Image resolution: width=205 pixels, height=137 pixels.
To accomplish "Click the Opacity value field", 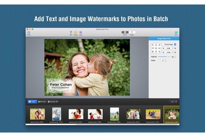I will pyautogui.click(x=173, y=57).
